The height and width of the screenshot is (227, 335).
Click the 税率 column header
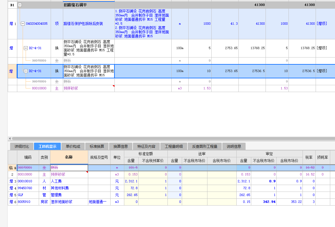click(x=309, y=157)
